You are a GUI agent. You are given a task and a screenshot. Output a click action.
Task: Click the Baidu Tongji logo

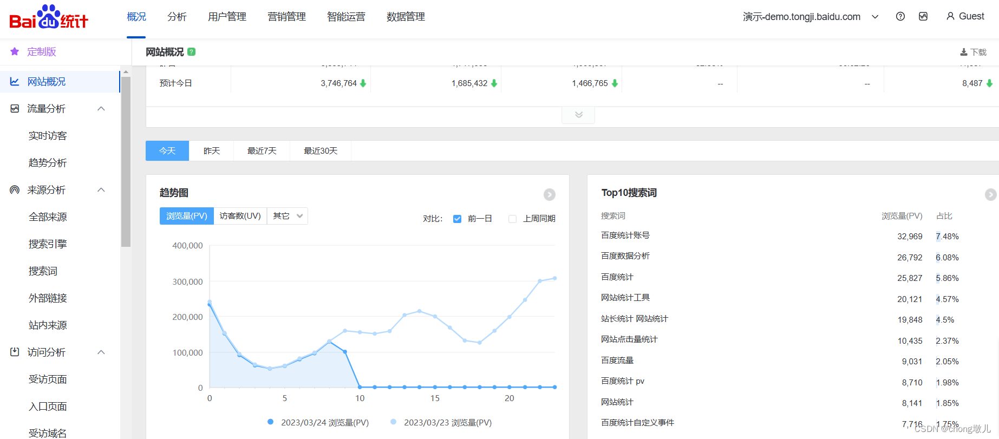click(x=49, y=17)
